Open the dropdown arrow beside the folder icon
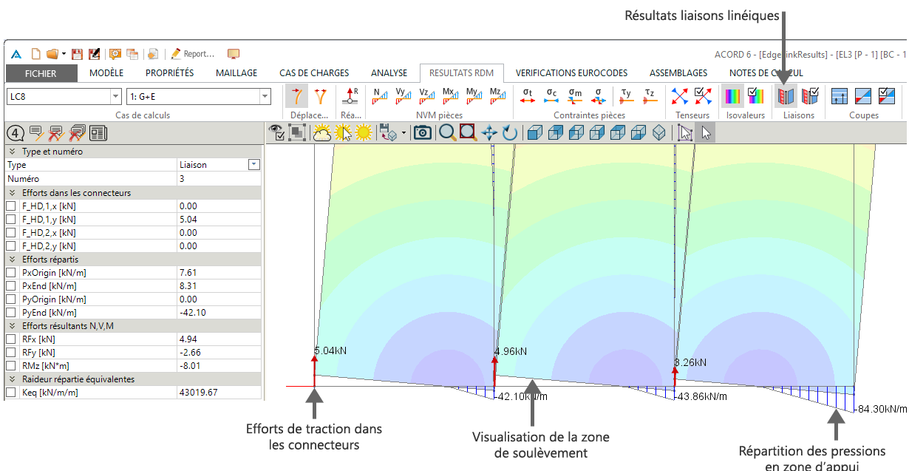 click(64, 54)
